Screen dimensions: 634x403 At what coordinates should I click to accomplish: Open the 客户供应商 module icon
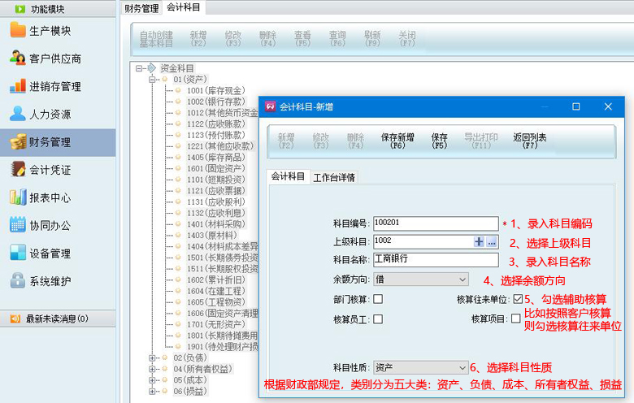click(x=18, y=58)
